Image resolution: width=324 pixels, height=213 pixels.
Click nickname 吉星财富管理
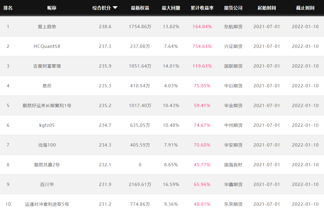(x=47, y=66)
